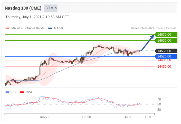The image size is (181, 124).
Task: Click the red MA 20 legend swatch
Action: pyautogui.click(x=7, y=28)
